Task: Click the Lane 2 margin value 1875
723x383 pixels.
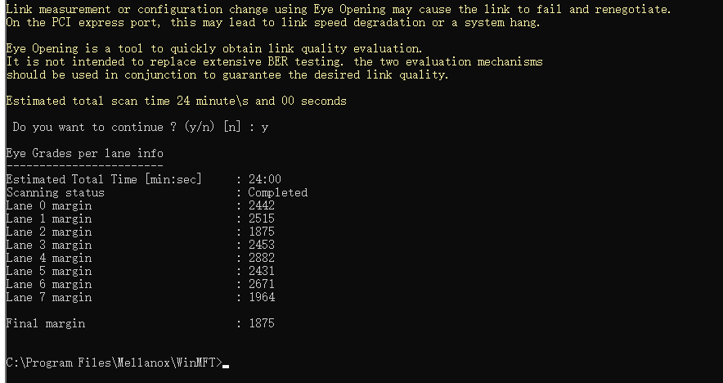Action: [x=261, y=232]
